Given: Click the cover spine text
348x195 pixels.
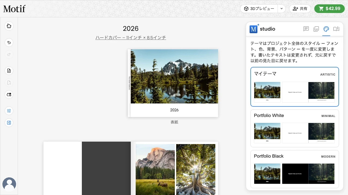Looking at the screenshot, I should 129,83.
